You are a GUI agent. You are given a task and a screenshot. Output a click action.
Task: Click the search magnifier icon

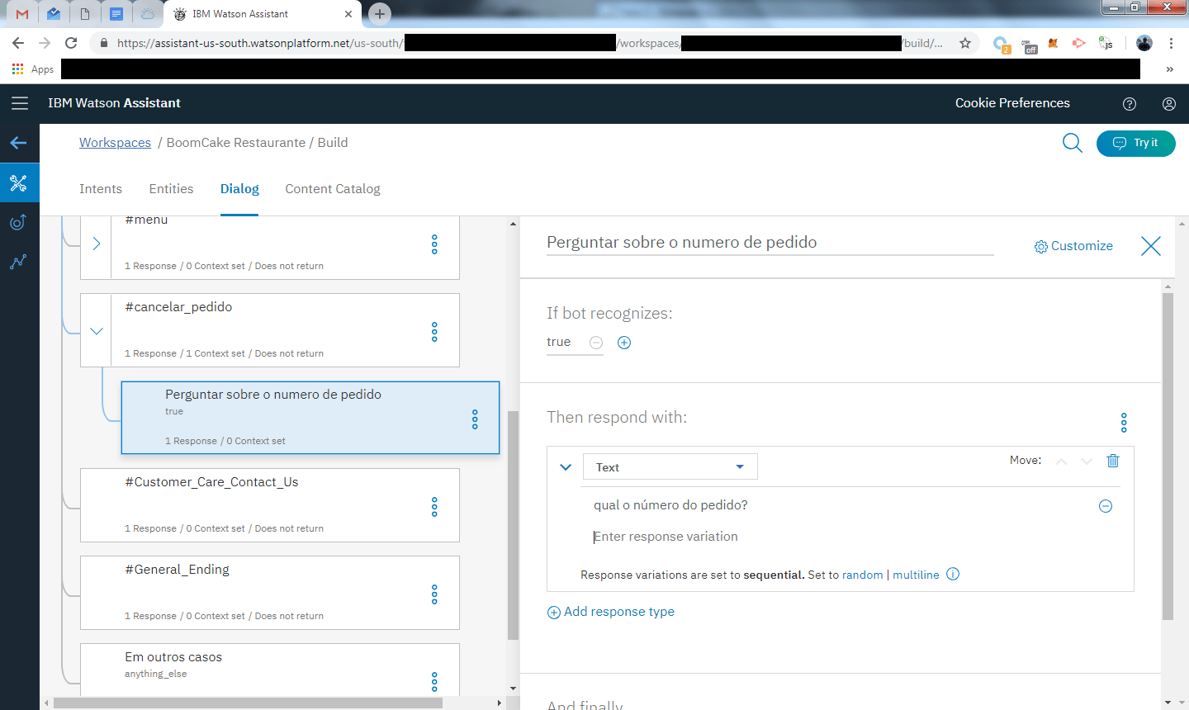point(1072,143)
